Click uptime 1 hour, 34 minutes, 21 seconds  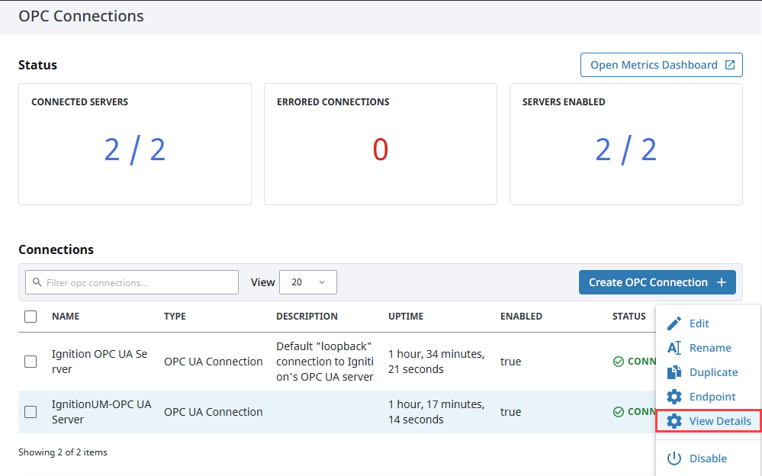coord(436,362)
